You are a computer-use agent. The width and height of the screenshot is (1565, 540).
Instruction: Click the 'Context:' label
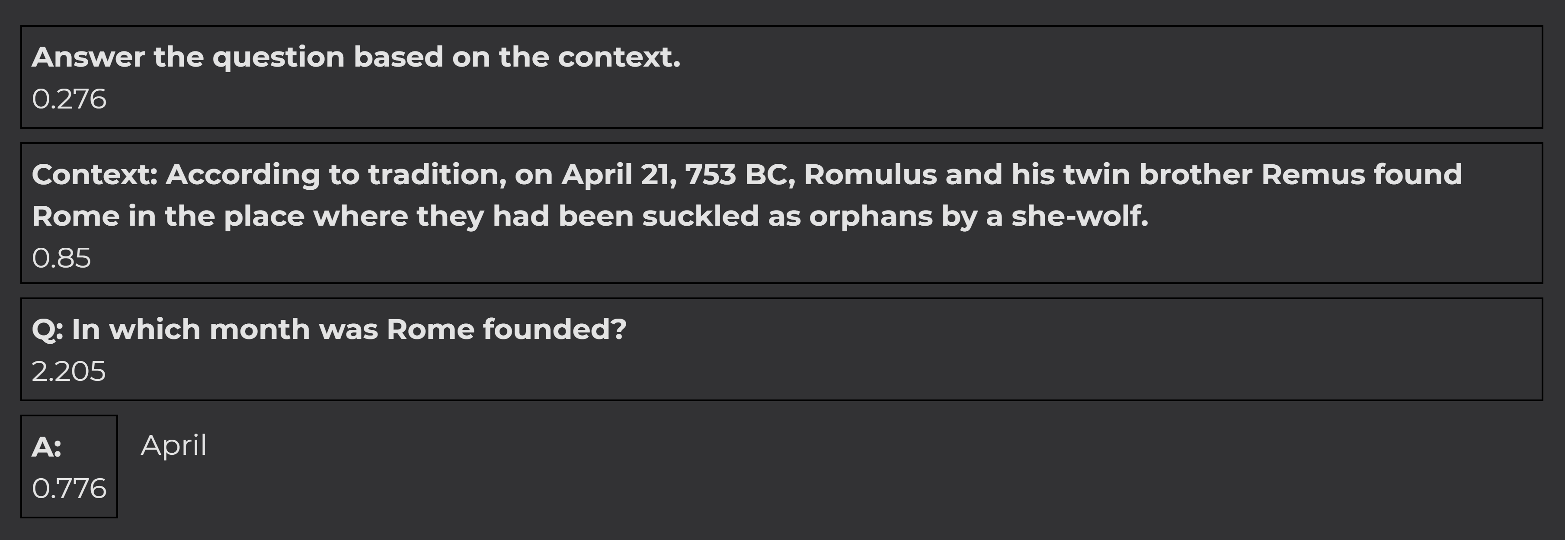tap(95, 175)
